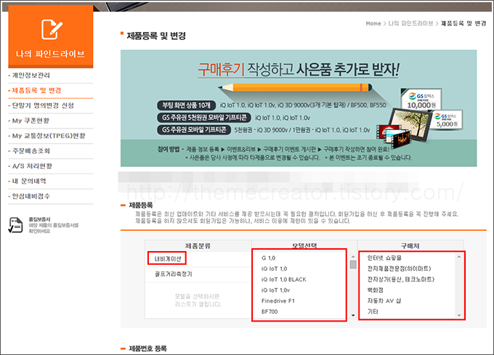
Task: Click the 구매후기 event banner
Action: click(299, 108)
